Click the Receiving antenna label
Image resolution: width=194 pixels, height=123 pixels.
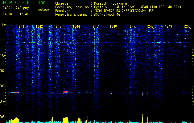click(71, 14)
